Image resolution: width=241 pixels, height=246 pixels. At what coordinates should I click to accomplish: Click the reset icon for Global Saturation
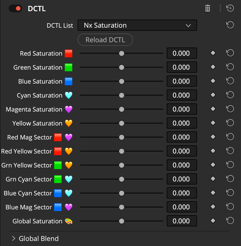tap(230, 221)
